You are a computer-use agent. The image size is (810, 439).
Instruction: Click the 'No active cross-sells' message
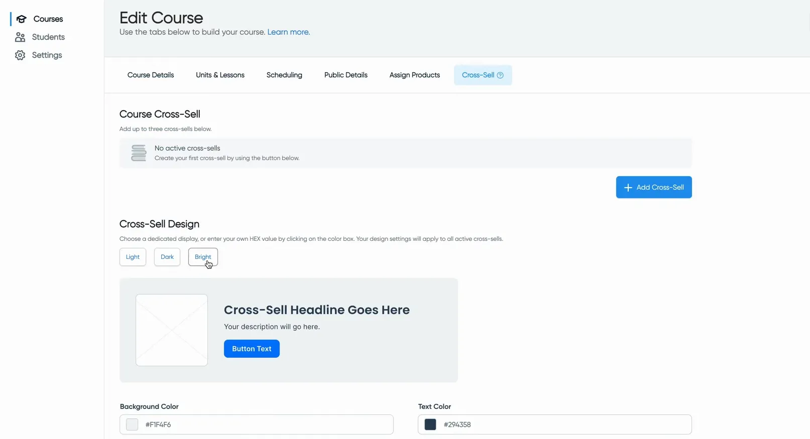click(187, 149)
